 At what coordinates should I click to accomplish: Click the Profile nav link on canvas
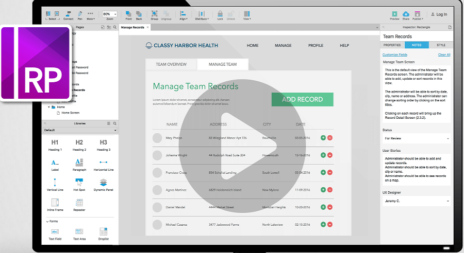click(x=316, y=45)
